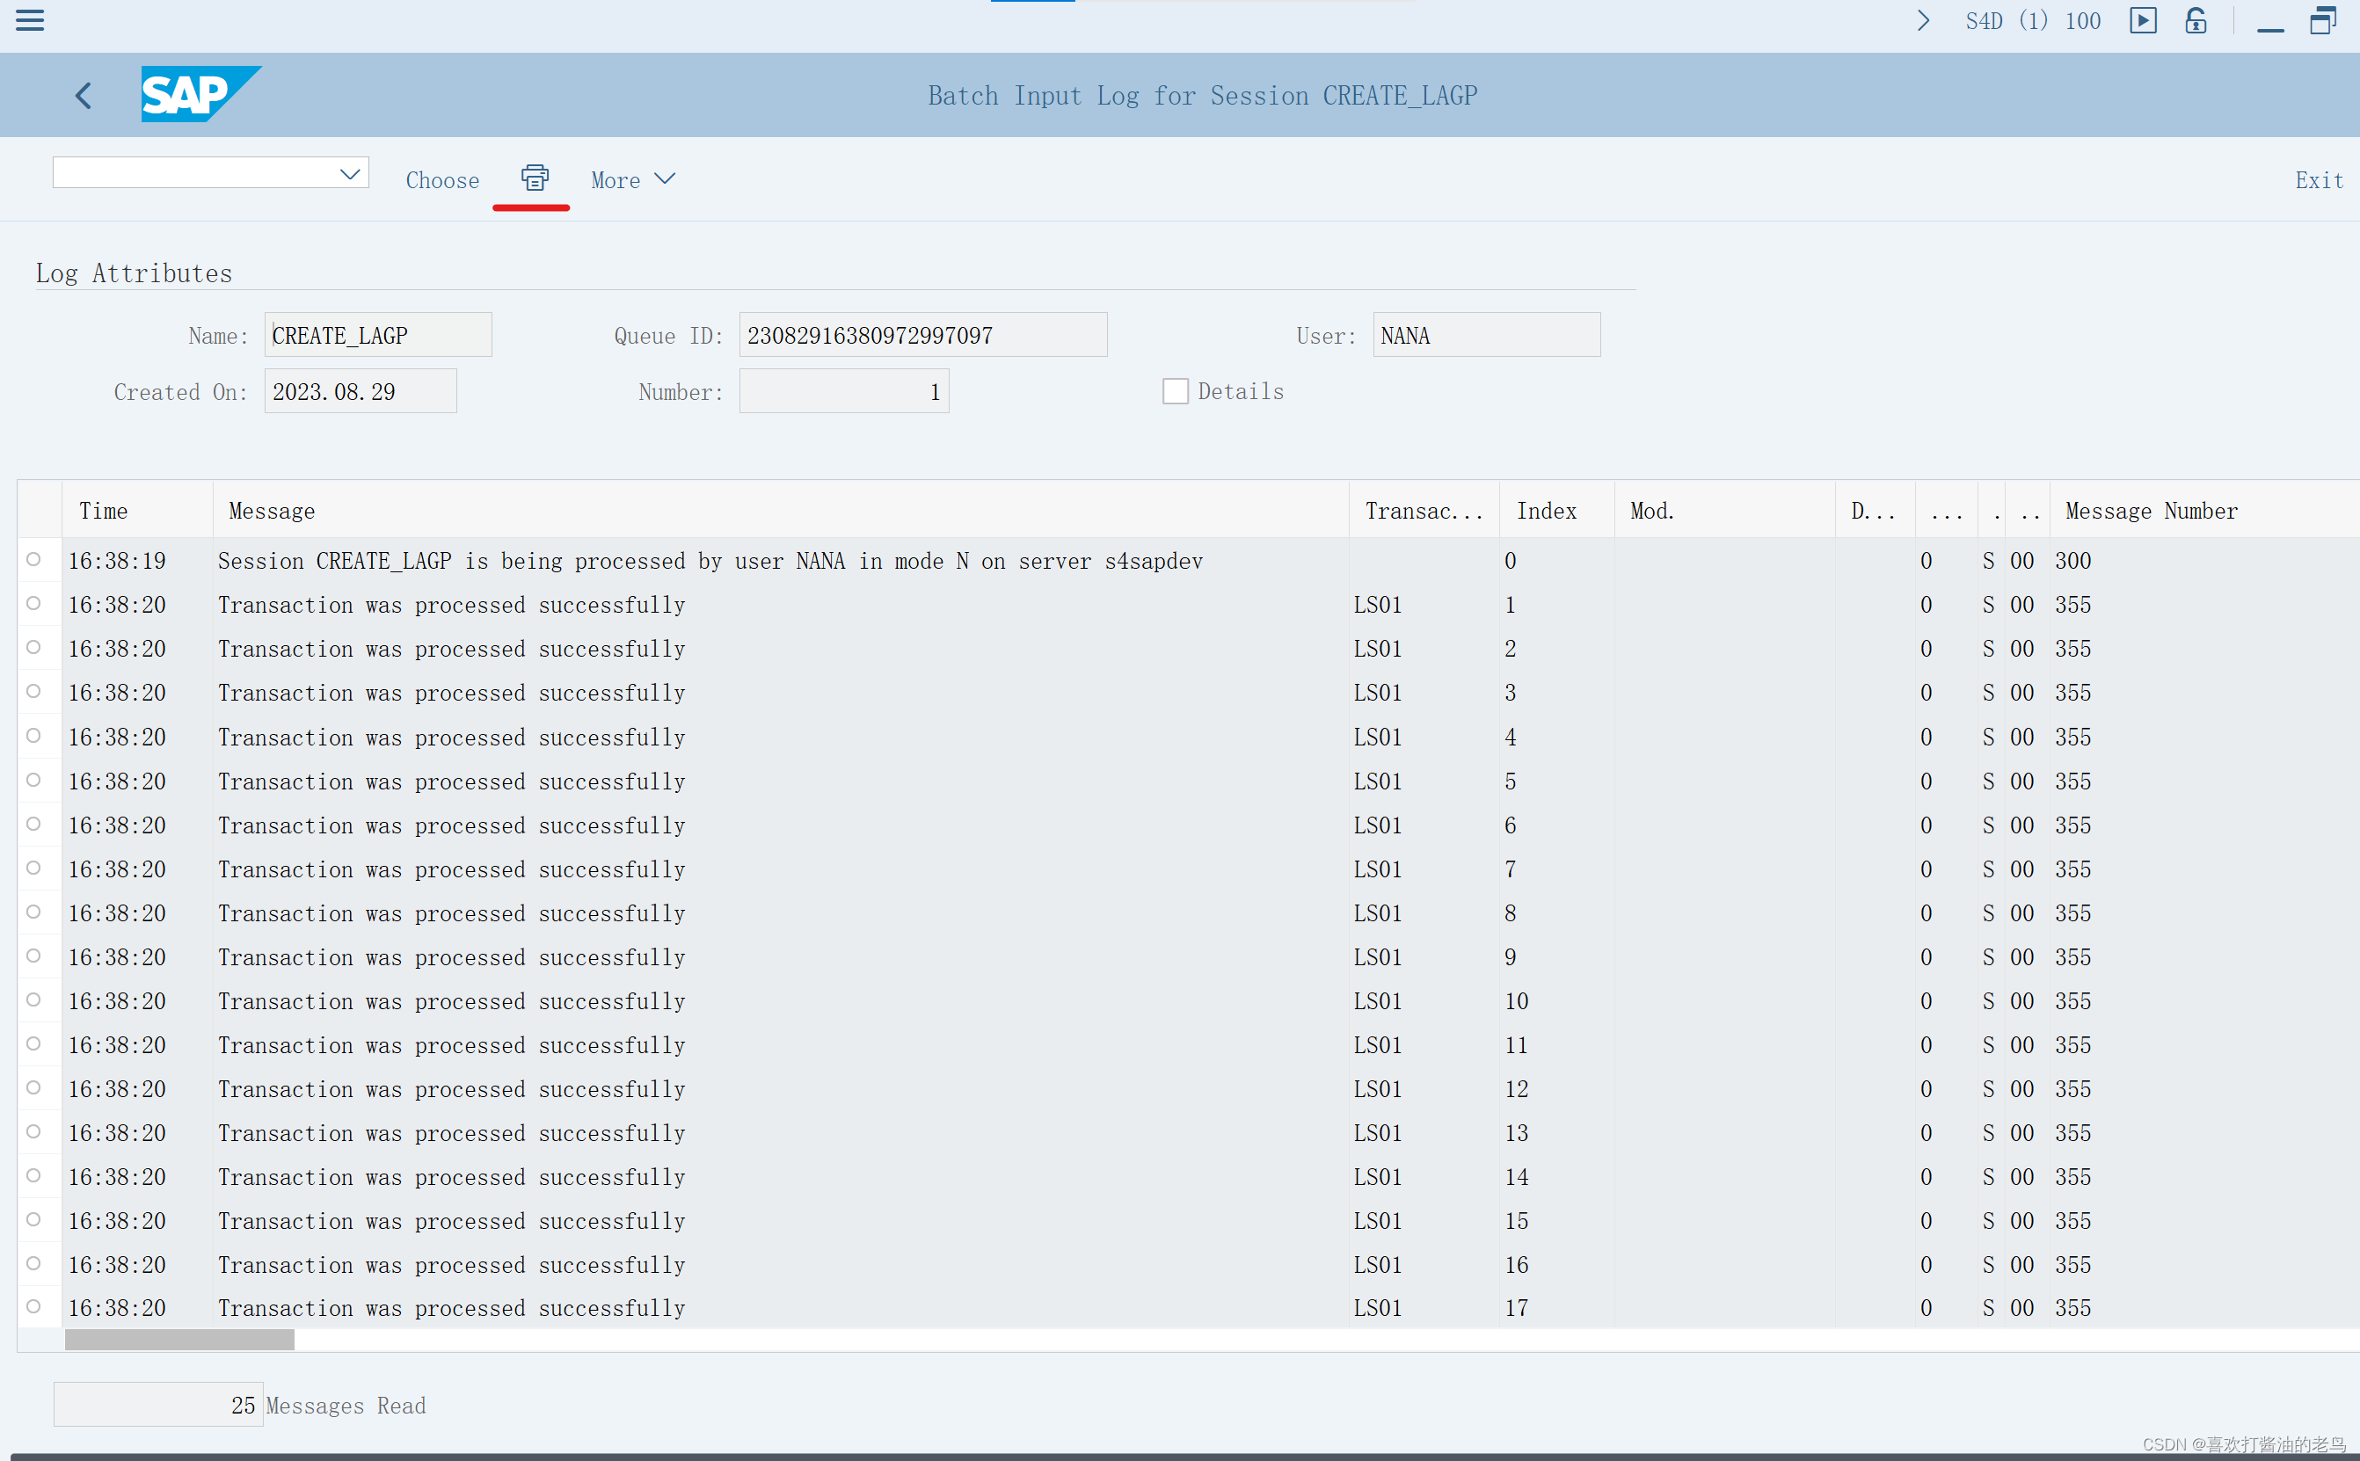Click the Queue ID input field
This screenshot has height=1461, width=2360.
[x=922, y=335]
